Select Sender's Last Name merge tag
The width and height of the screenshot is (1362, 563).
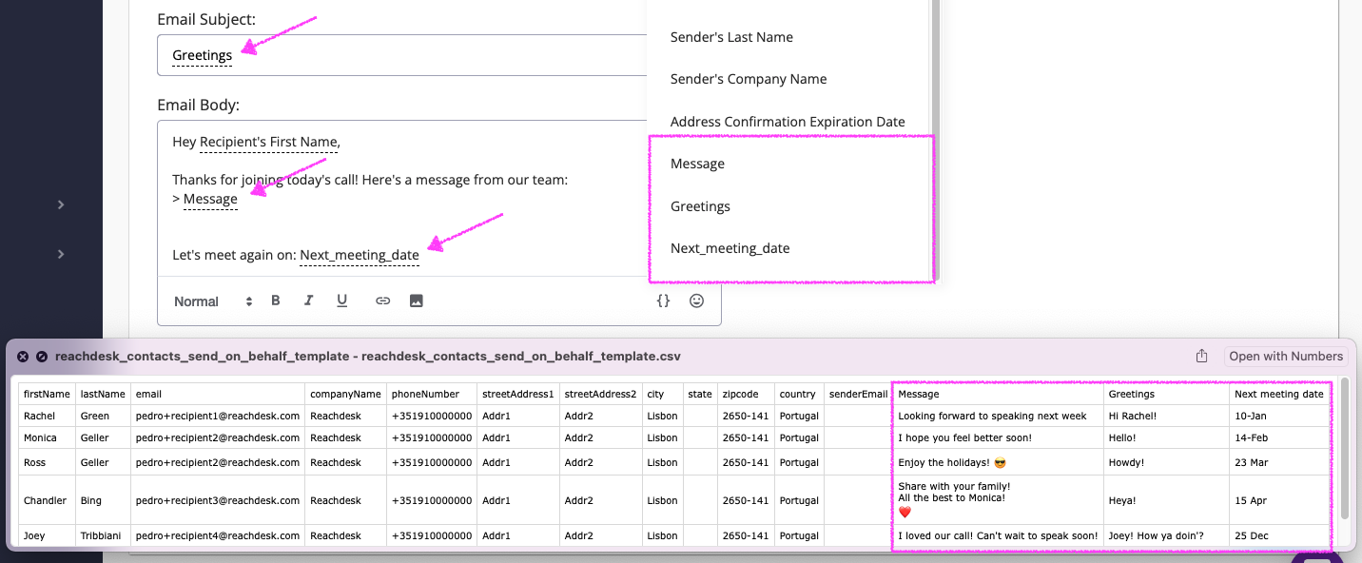pyautogui.click(x=731, y=37)
